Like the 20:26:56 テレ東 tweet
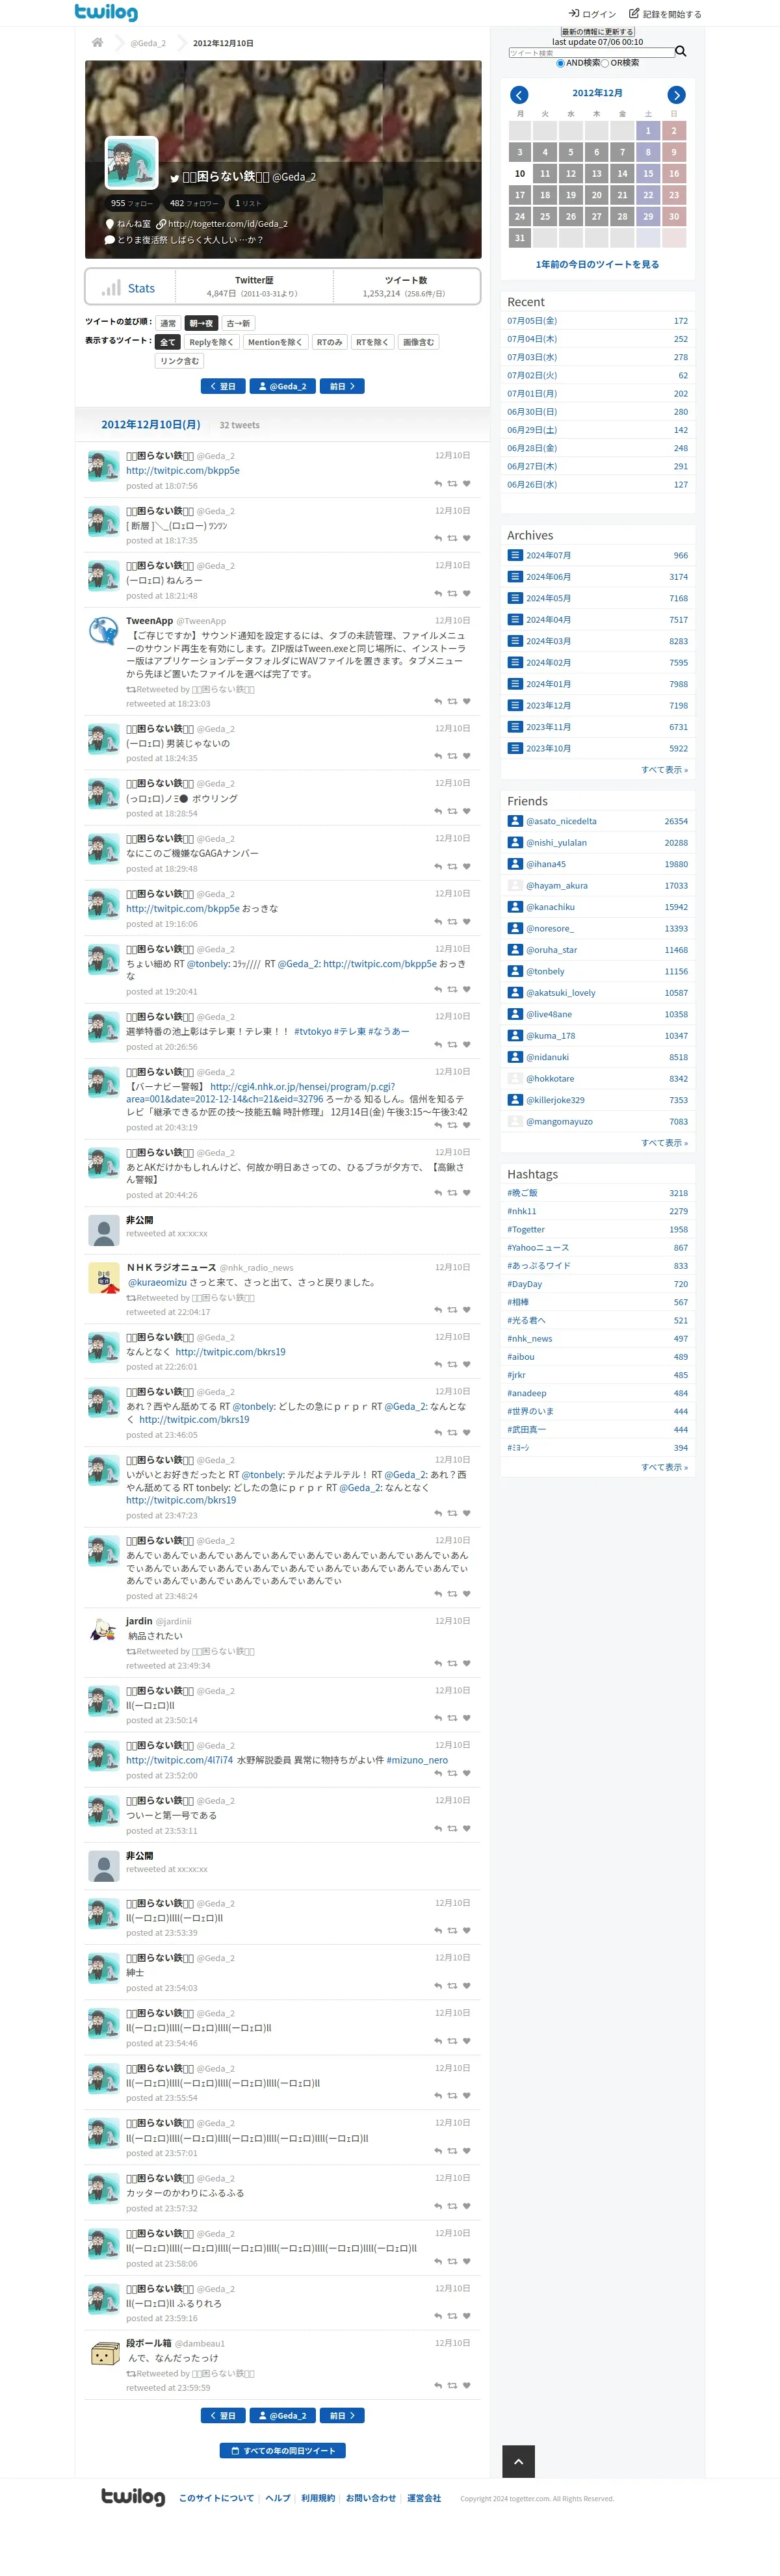The image size is (780, 2576). [x=466, y=1045]
